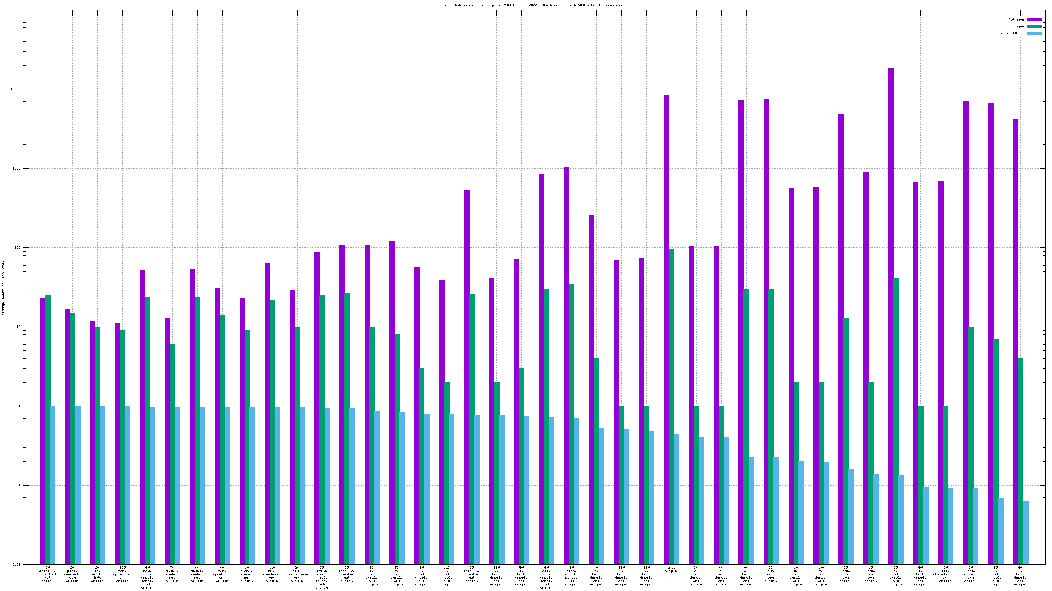Click the RBL Statistics chart title
The height and width of the screenshot is (591, 1052).
[x=533, y=5]
